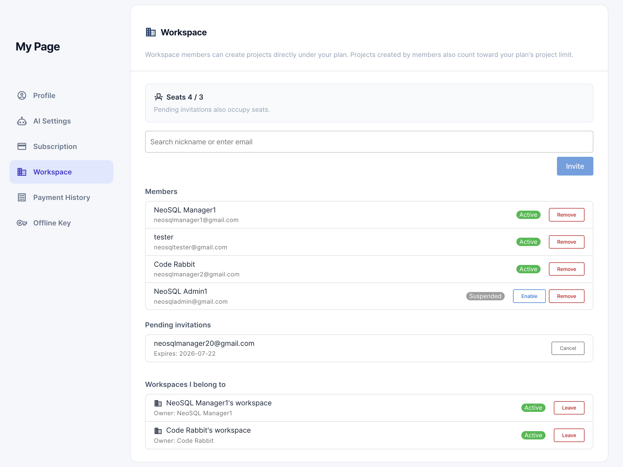Leave NeoSQL Manager1's workspace
Image resolution: width=623 pixels, height=467 pixels.
(x=569, y=408)
